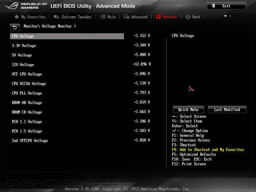Exit the BIOS utility using the Exit button
Viewport: 256px width, 192px height.
(226, 6)
